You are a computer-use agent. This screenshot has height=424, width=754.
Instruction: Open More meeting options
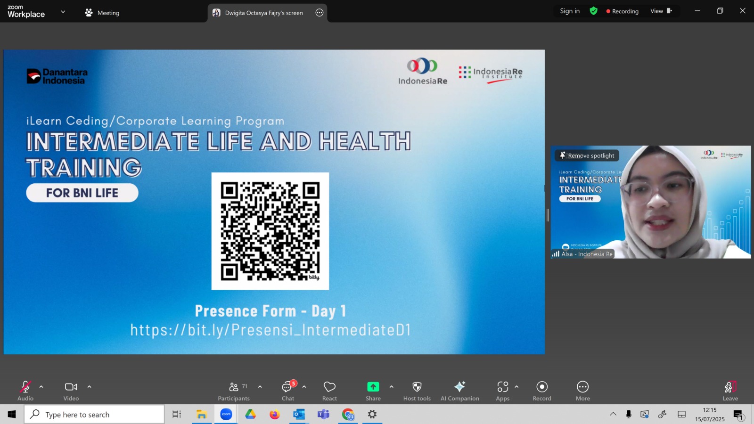point(582,391)
